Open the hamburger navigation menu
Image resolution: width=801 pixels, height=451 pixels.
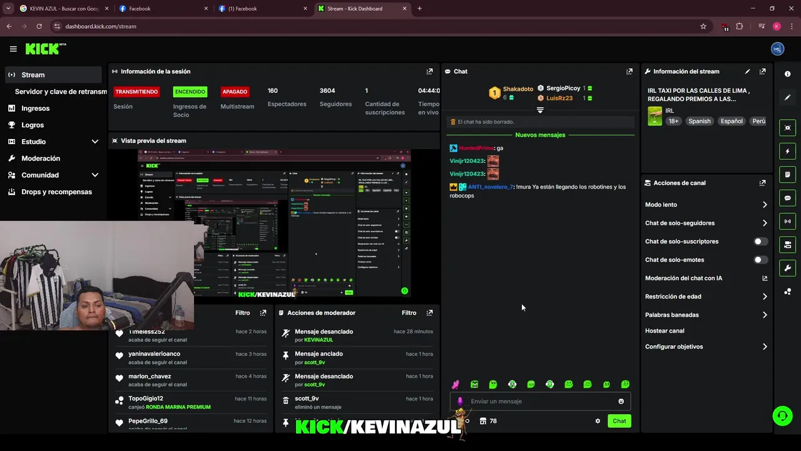point(13,49)
